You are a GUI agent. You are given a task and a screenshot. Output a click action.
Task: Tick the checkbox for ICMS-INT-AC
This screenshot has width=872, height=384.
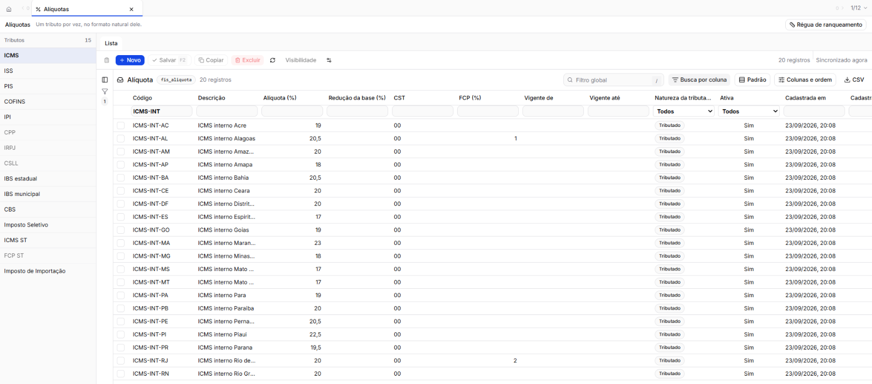pos(121,125)
